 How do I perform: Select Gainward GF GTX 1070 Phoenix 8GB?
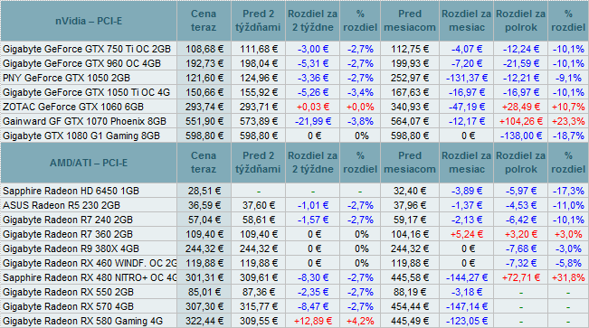[x=84, y=122]
